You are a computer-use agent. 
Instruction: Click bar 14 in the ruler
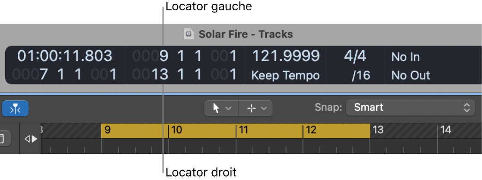[x=446, y=130]
